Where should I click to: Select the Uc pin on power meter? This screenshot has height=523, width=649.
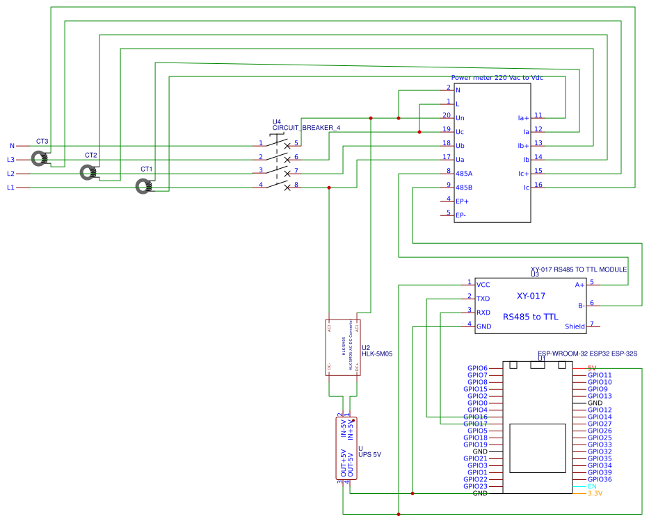tap(460, 132)
